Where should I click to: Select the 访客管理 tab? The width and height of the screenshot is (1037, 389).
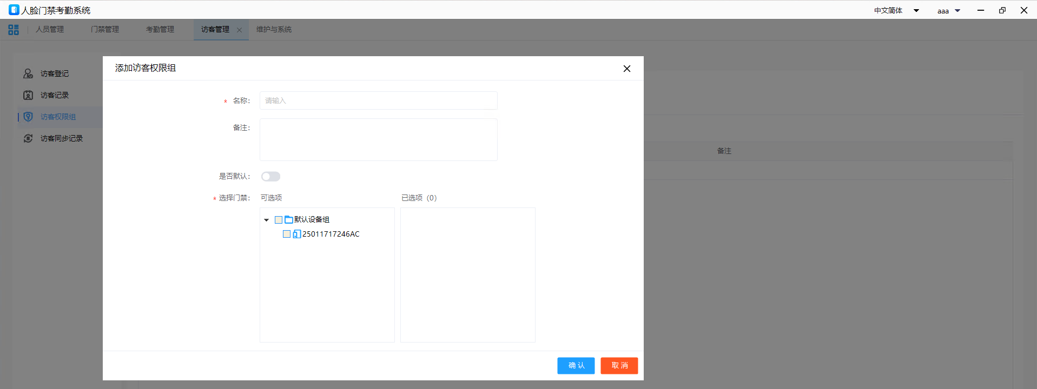pos(215,29)
